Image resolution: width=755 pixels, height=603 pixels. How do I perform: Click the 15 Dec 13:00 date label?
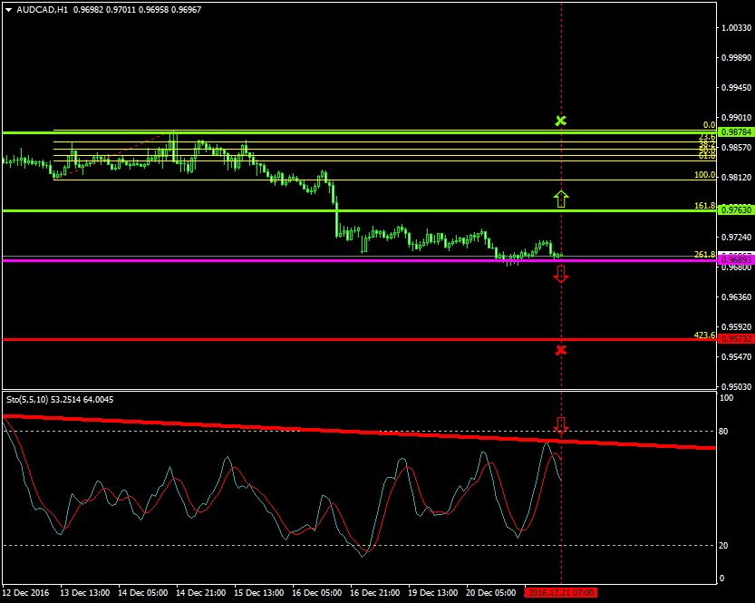coord(259,592)
